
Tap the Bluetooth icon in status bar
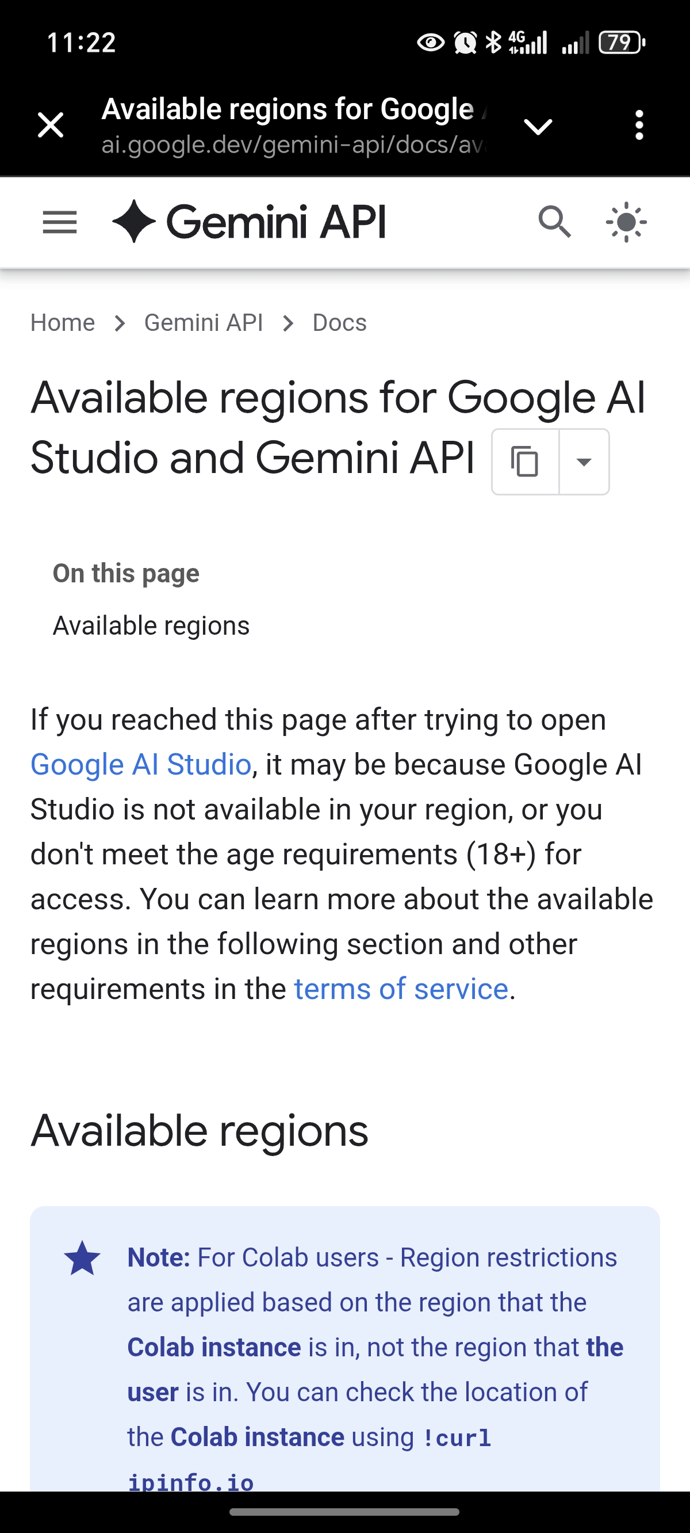click(x=493, y=43)
